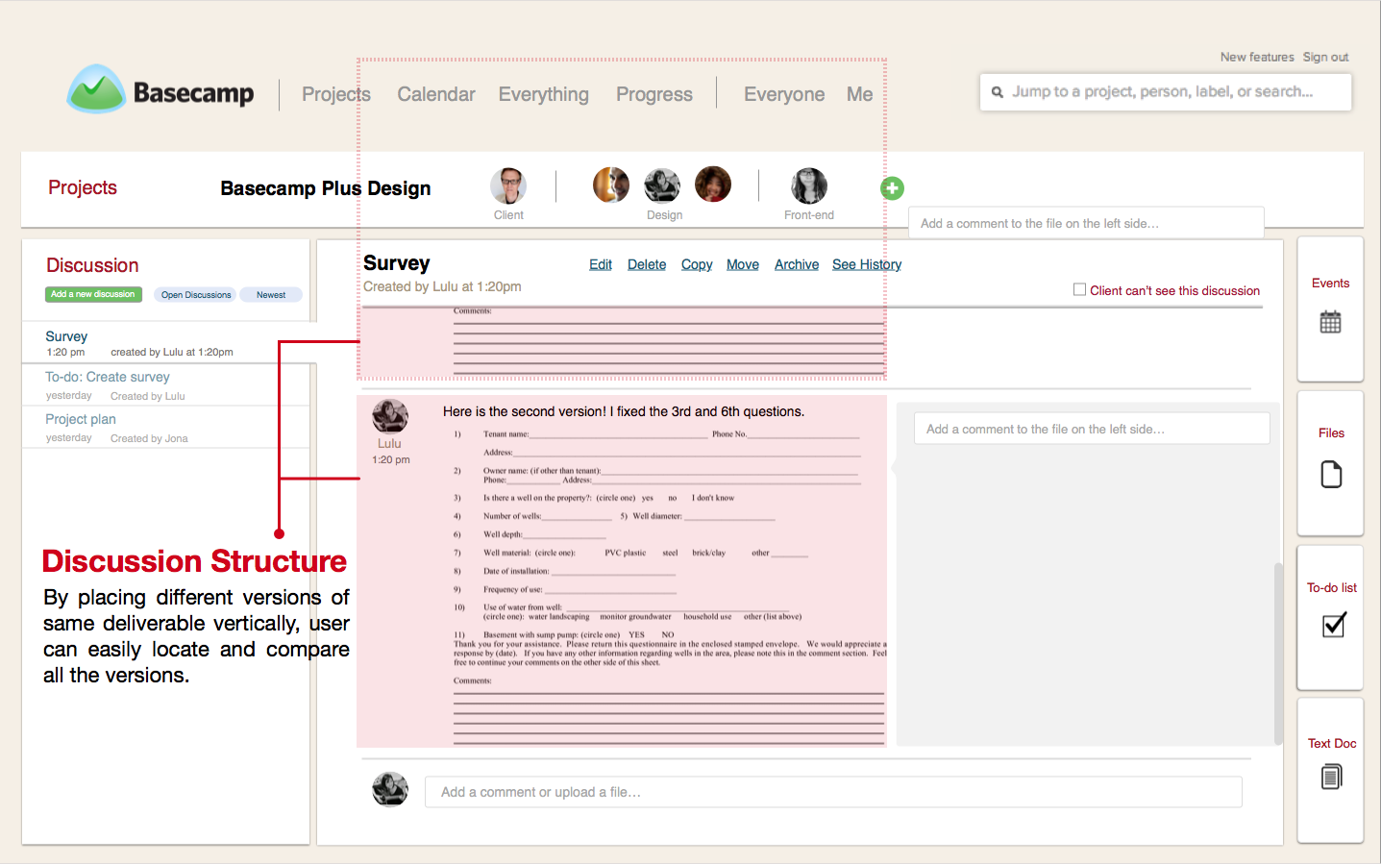Screen dimensions: 1381x864
Task: Open the Projects navigation item
Action: 336,94
